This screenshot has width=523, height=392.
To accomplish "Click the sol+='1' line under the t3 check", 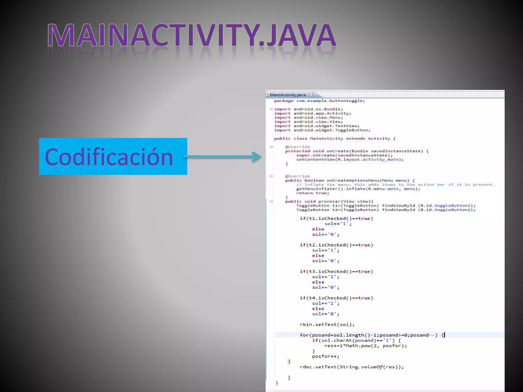I will click(x=326, y=277).
